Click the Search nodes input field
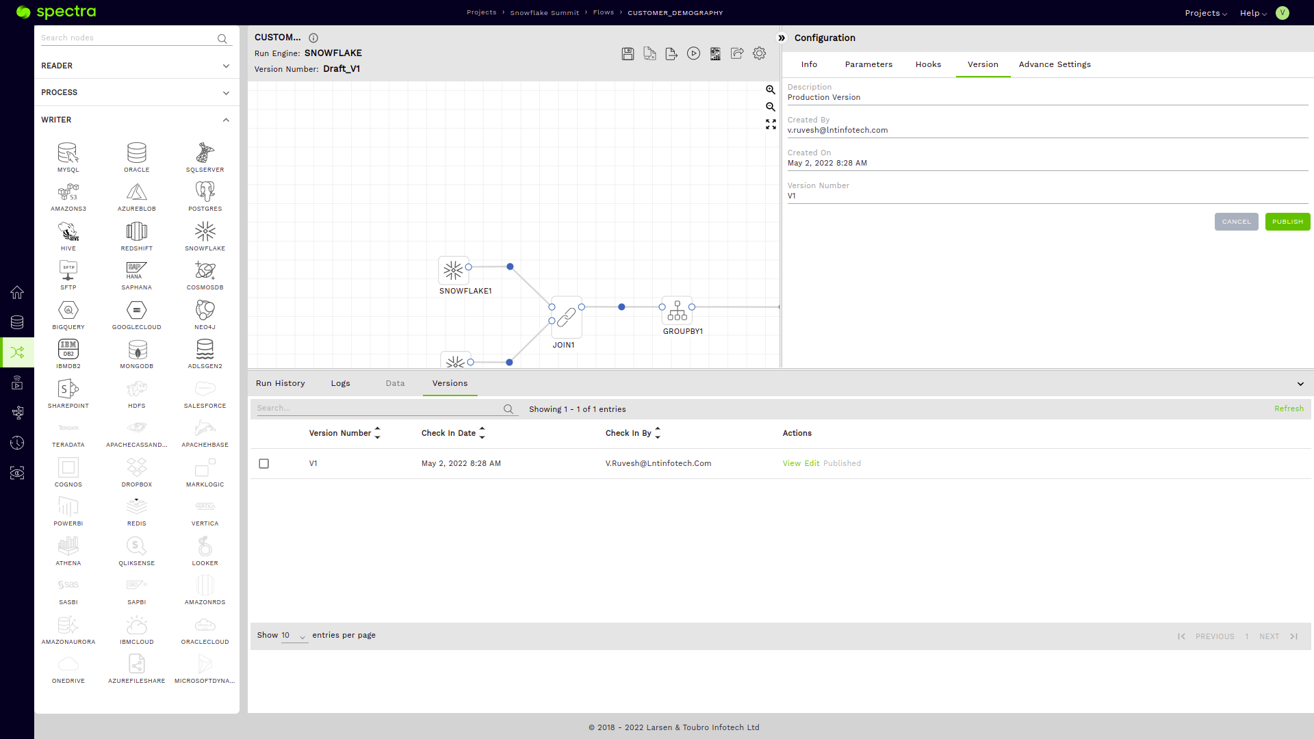1314x739 pixels. (129, 38)
